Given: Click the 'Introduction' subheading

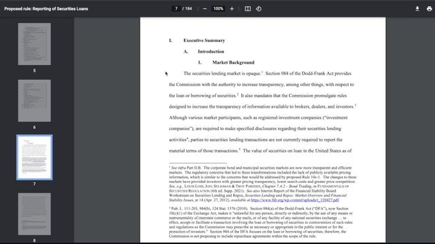Looking at the screenshot, I should tap(211, 52).
